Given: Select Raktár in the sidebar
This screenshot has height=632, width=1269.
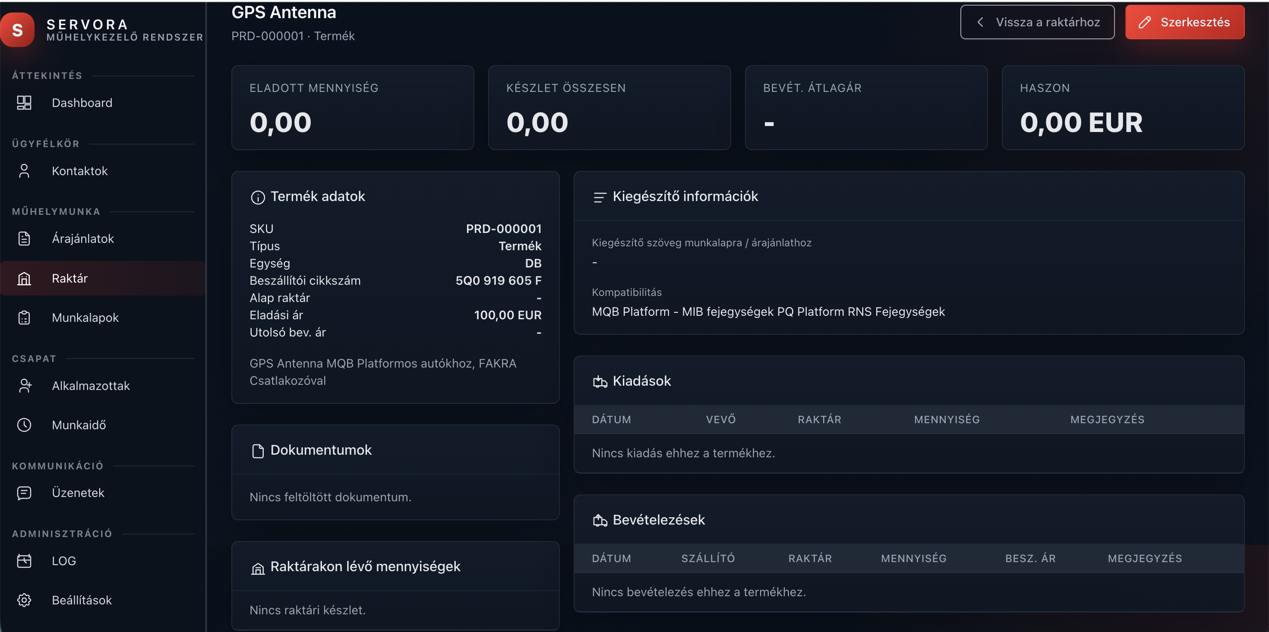Looking at the screenshot, I should (x=103, y=278).
